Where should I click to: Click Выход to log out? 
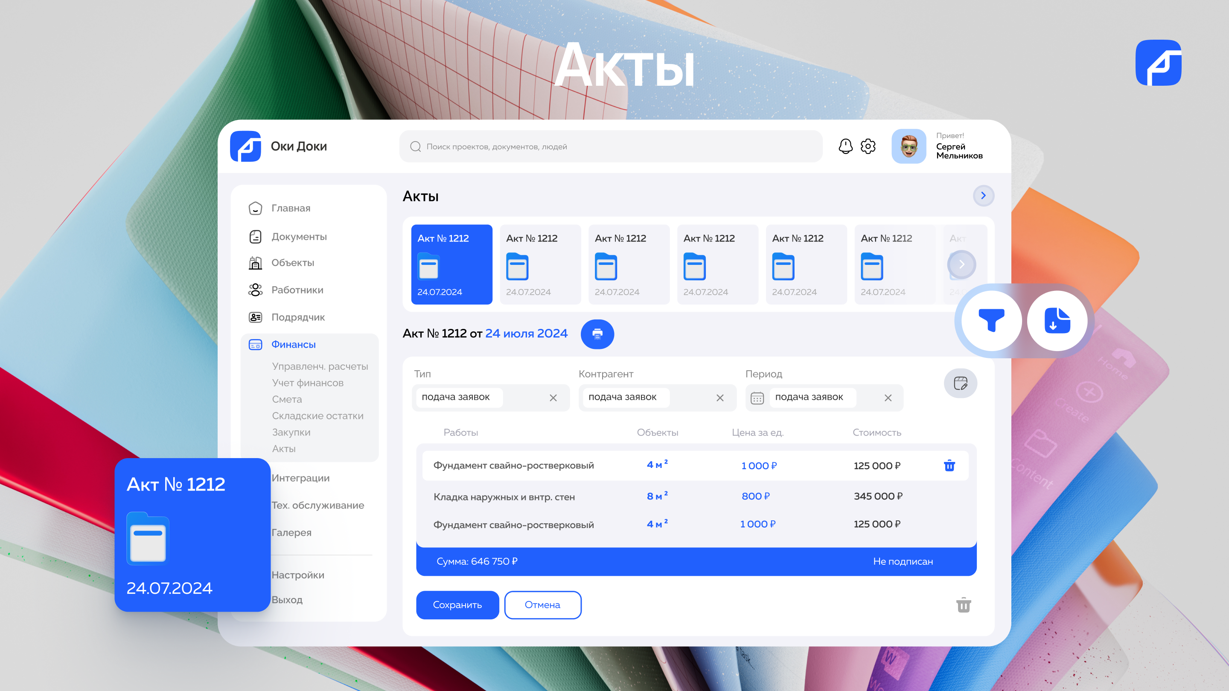(x=287, y=600)
